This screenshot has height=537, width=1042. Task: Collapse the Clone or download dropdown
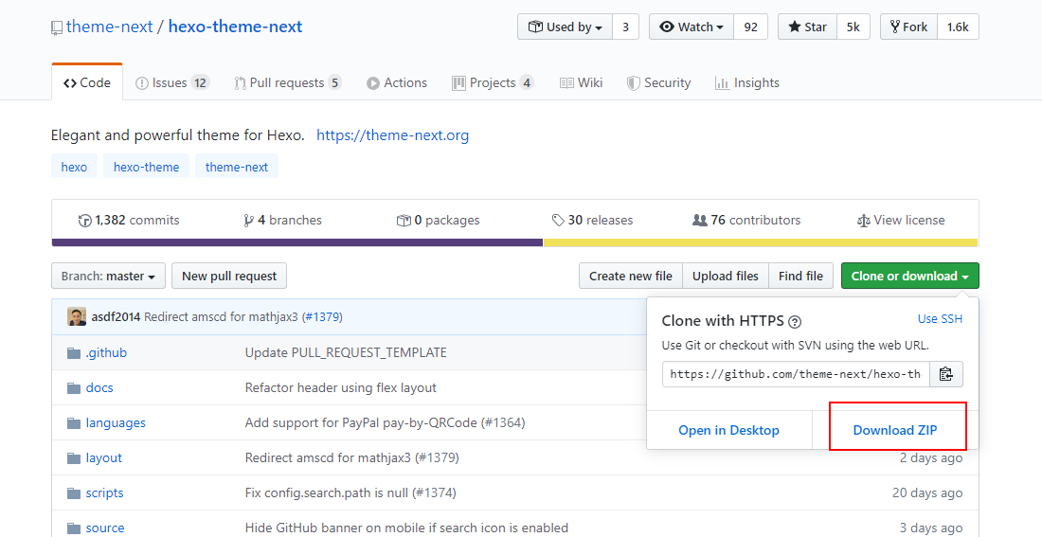tap(909, 277)
